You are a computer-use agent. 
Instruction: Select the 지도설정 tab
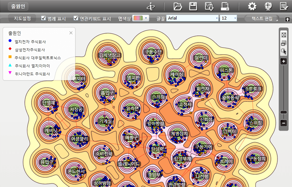pyautogui.click(x=22, y=18)
